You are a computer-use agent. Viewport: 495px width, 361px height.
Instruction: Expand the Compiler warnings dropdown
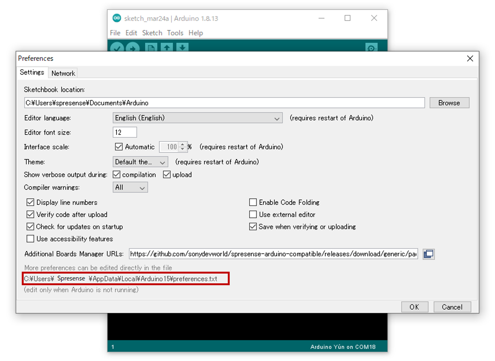point(130,187)
